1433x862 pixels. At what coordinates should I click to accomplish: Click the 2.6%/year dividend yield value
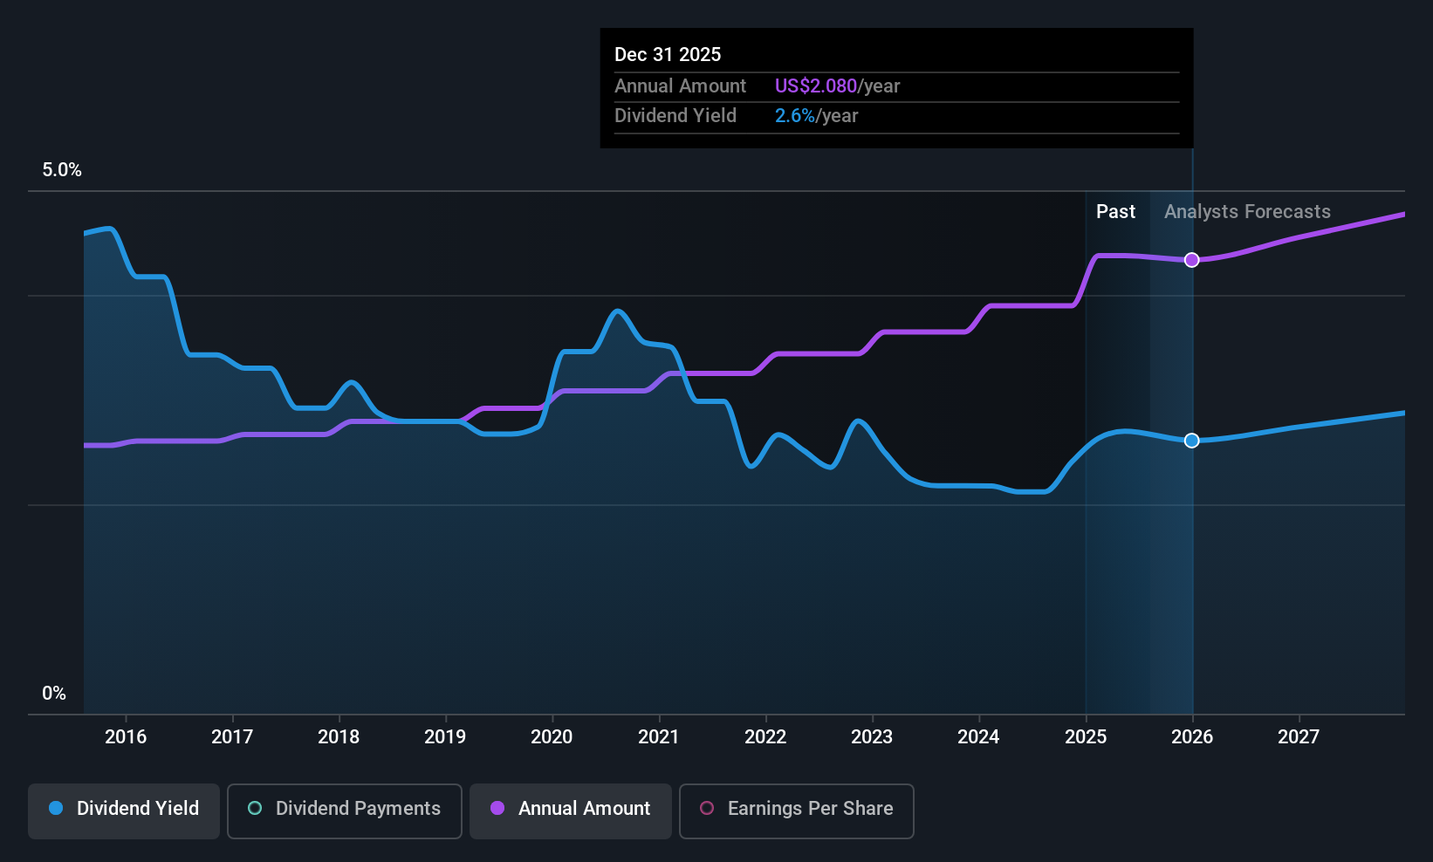[816, 115]
